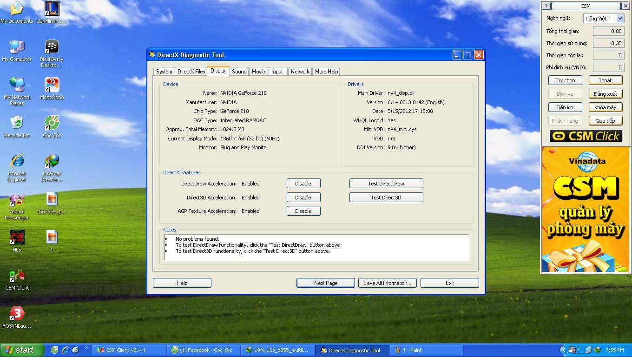
Task: Open the CSM Client desktop icon
Action: tap(17, 277)
